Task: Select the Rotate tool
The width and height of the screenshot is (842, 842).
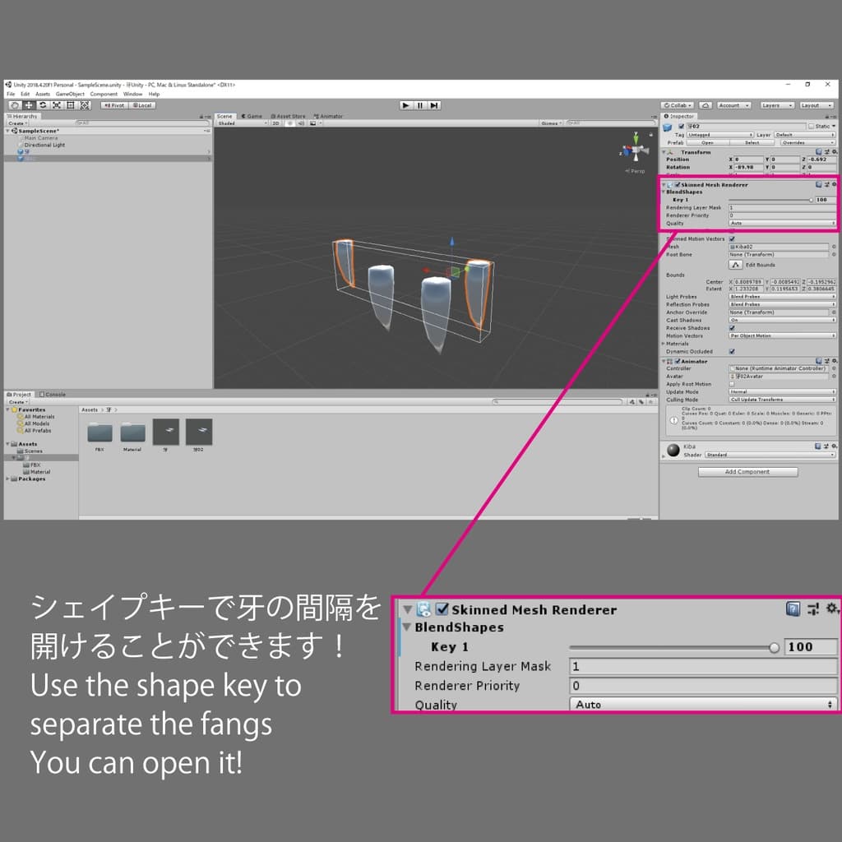Action: tap(43, 105)
